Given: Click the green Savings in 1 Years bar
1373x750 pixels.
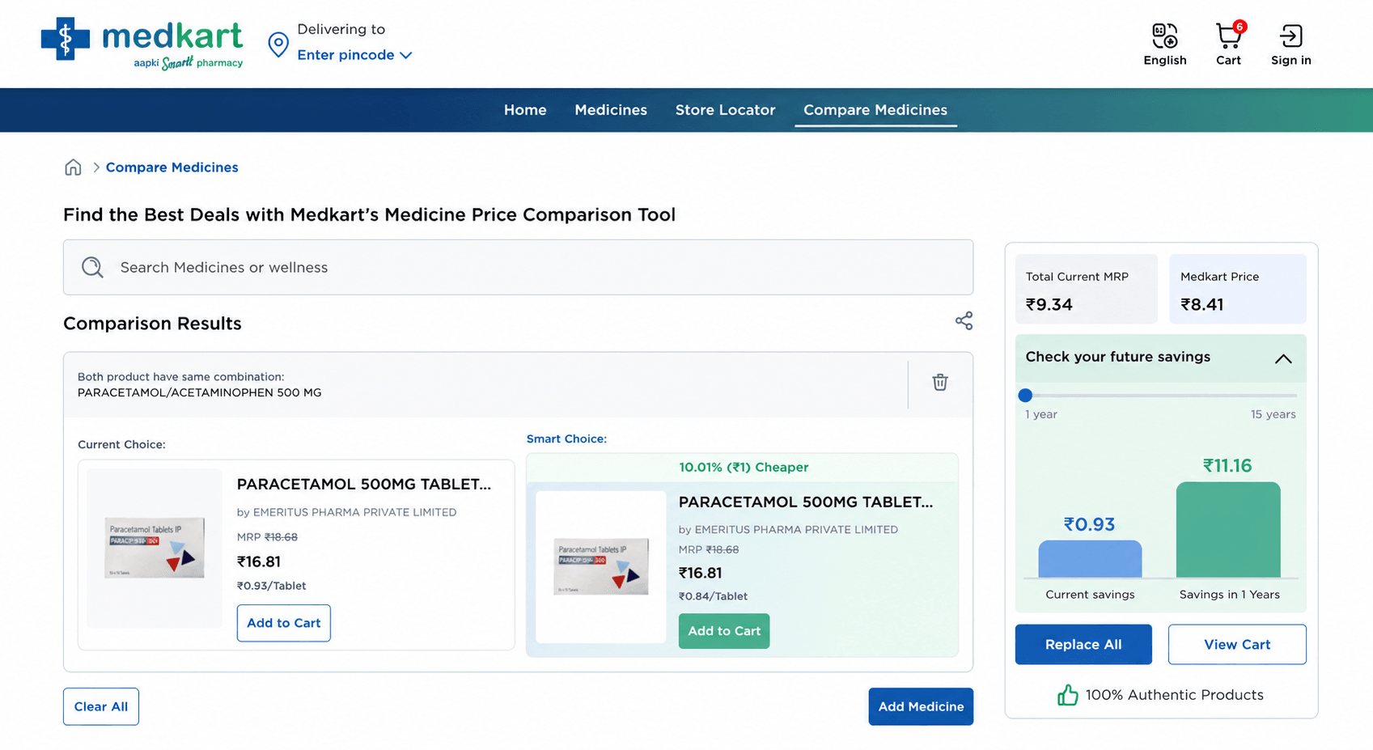Looking at the screenshot, I should tap(1228, 530).
